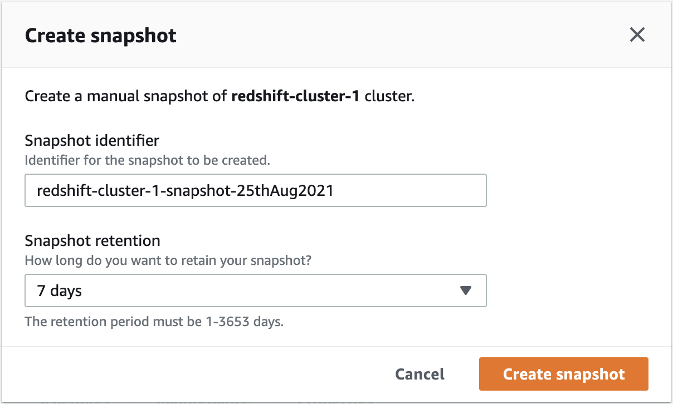Click the 'Snapshot identifier' field label
The image size is (673, 404).
(x=92, y=141)
